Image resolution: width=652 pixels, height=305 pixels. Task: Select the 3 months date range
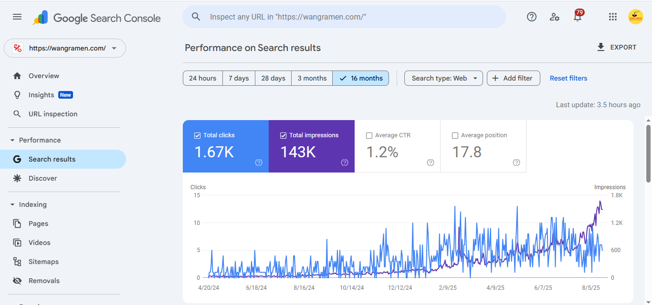[x=312, y=78]
